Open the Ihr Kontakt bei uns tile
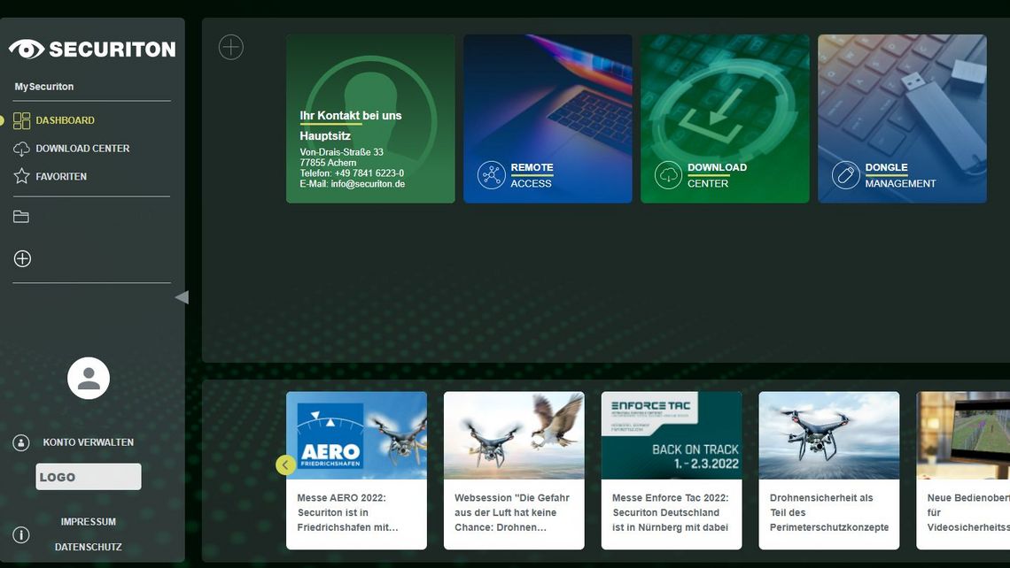The image size is (1010, 568). pos(370,119)
